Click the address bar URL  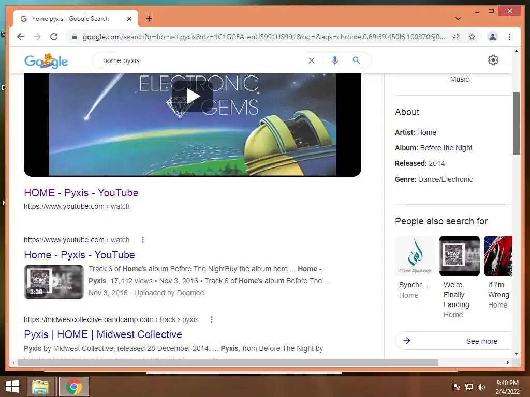point(263,37)
